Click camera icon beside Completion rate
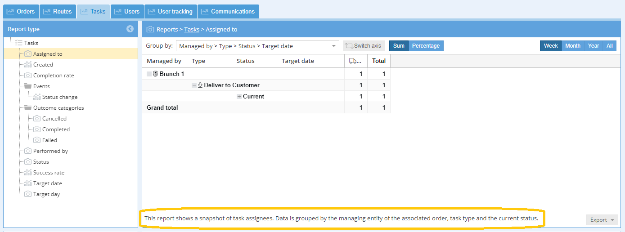The image size is (625, 232). tap(28, 76)
